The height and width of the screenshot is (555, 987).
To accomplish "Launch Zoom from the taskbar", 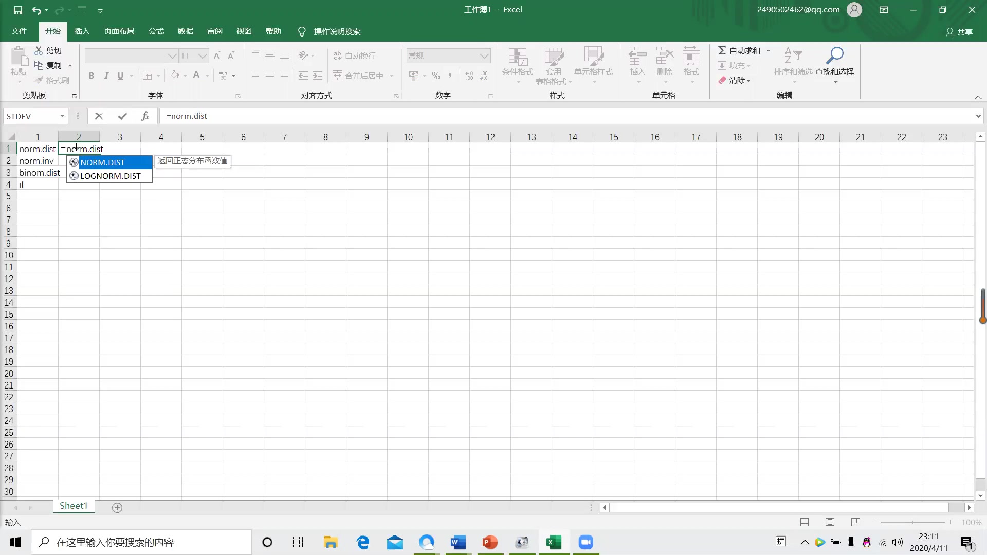I will [586, 542].
